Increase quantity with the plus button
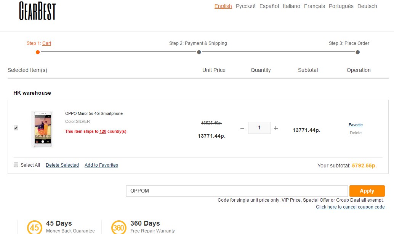 pyautogui.click(x=276, y=128)
